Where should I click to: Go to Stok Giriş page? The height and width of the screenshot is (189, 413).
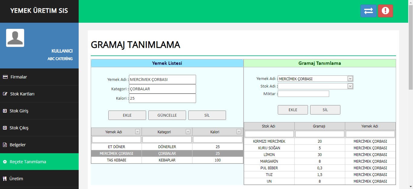tap(19, 111)
